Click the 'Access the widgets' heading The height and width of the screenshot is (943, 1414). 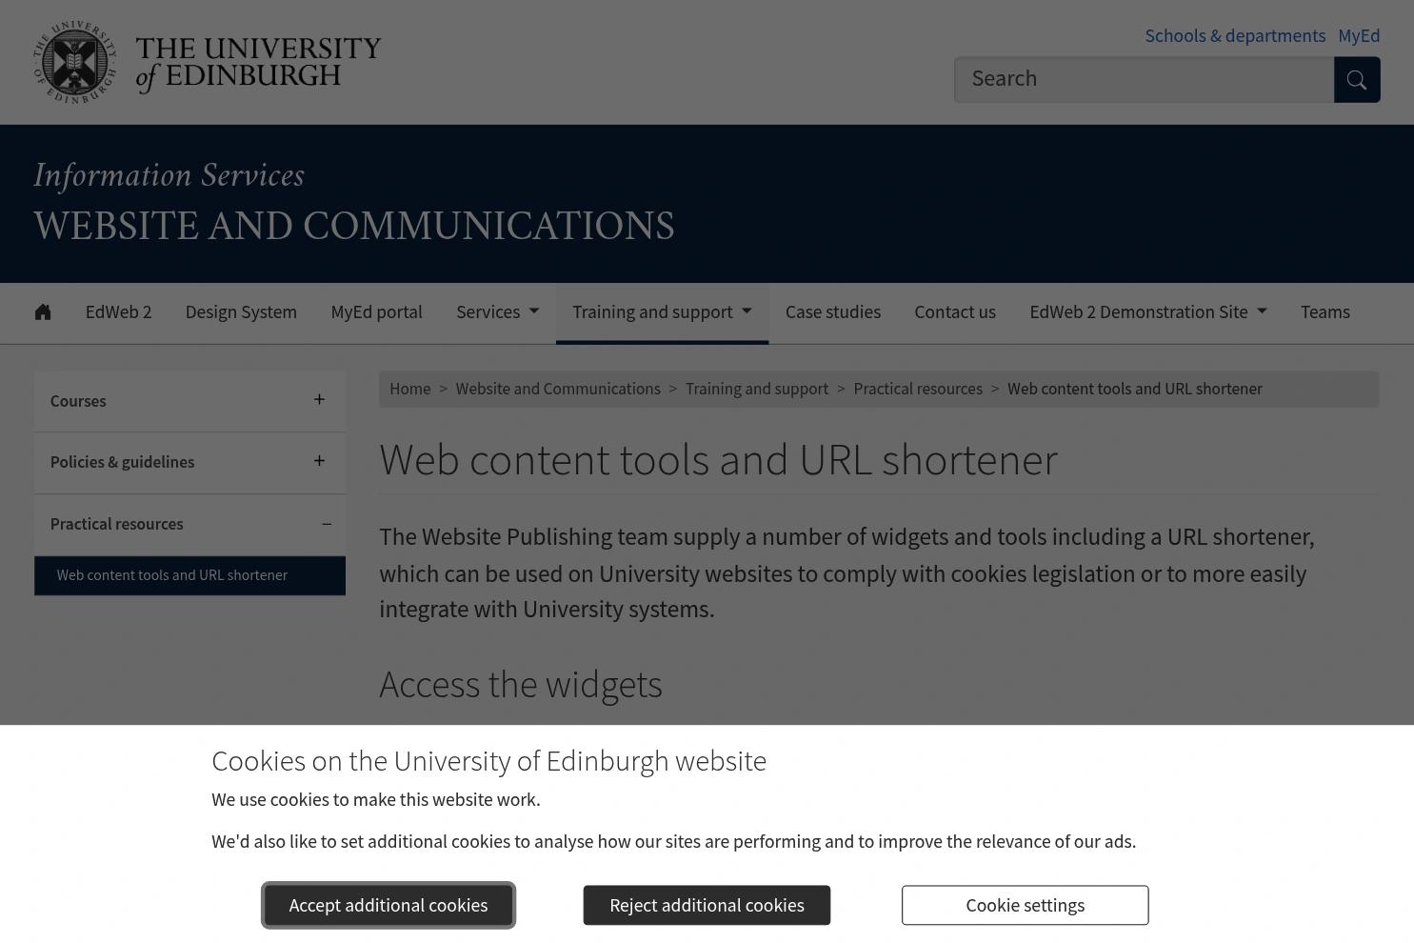pos(521,684)
